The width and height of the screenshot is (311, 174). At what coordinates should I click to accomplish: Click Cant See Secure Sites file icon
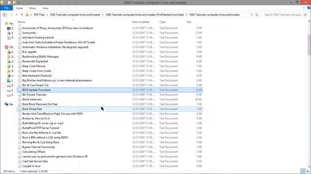(19, 161)
